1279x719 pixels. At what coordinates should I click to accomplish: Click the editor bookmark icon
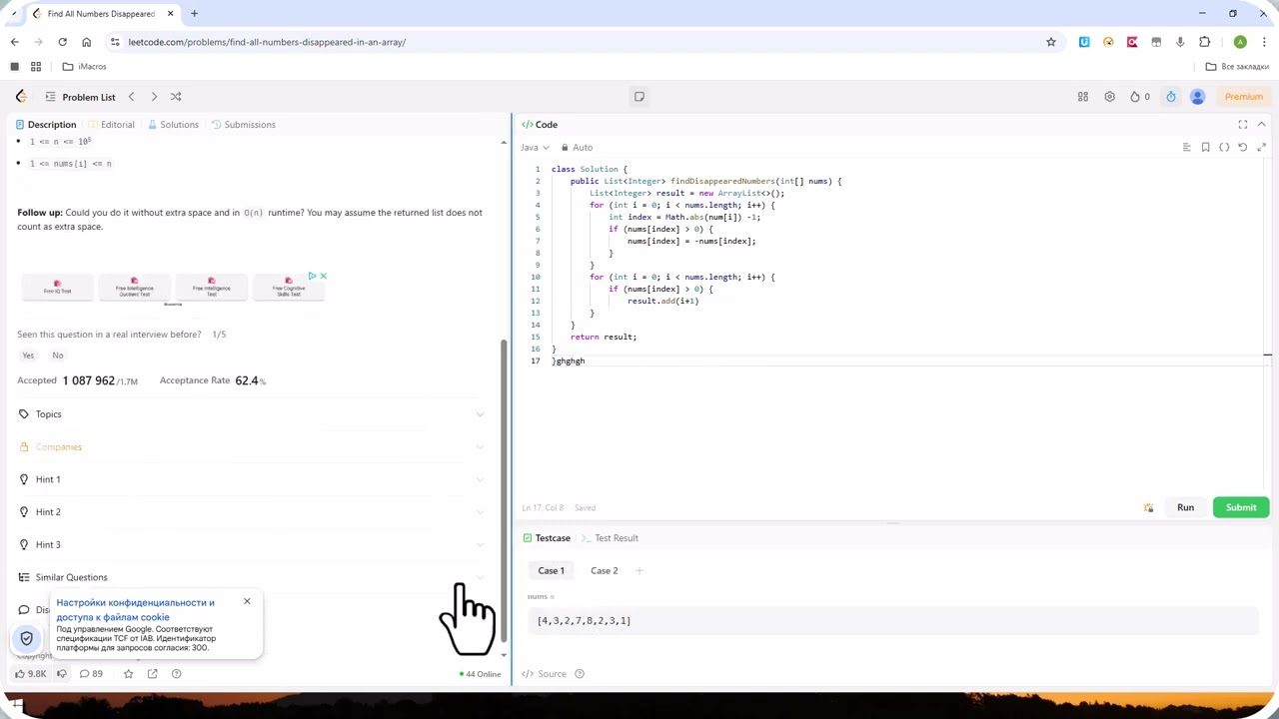pos(1206,147)
